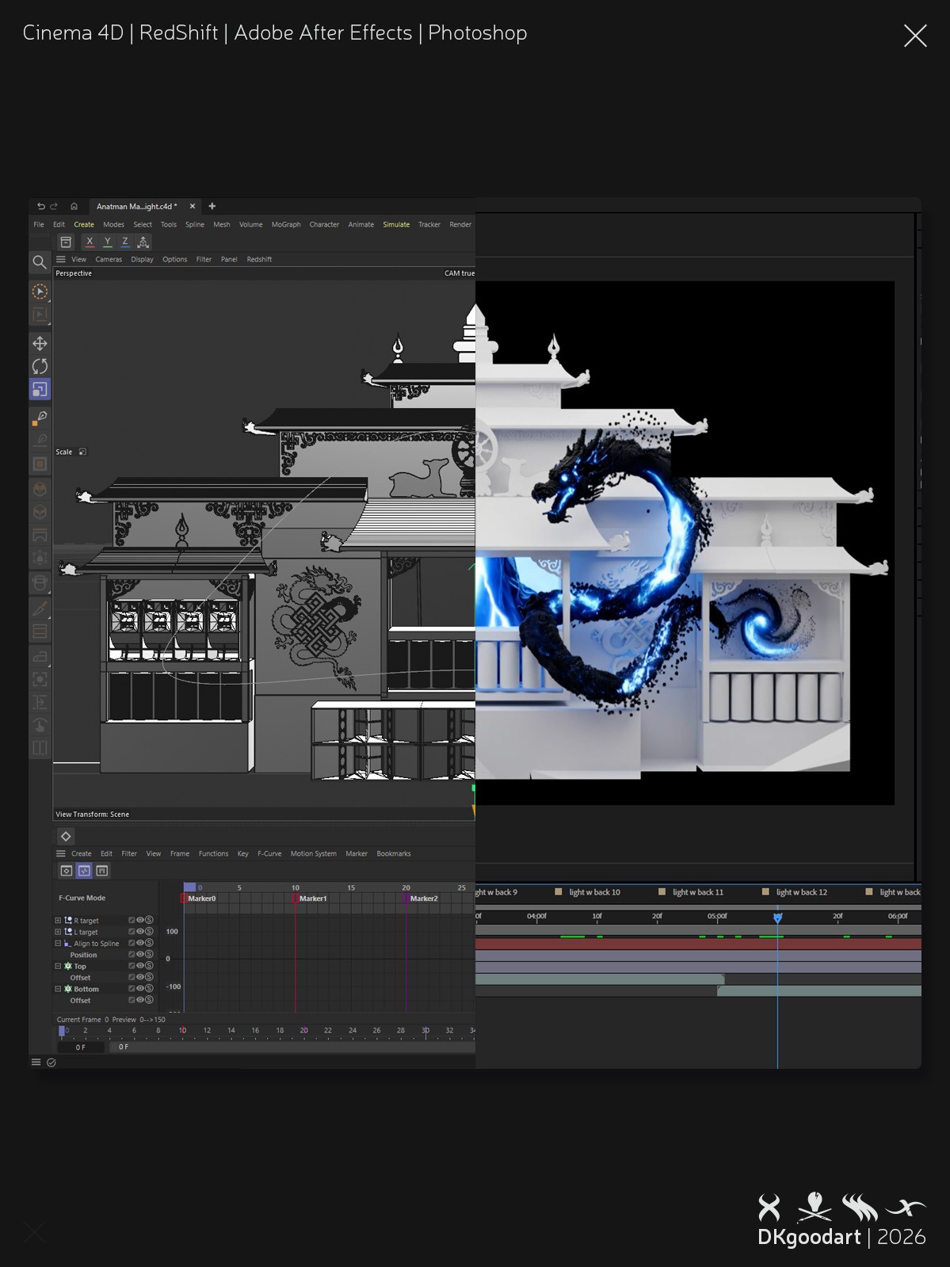Select the Rotate tool
This screenshot has height=1267, width=950.
coord(40,366)
